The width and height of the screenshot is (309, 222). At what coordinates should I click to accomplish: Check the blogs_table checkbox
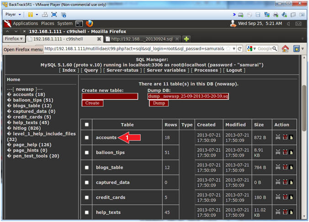87,168
